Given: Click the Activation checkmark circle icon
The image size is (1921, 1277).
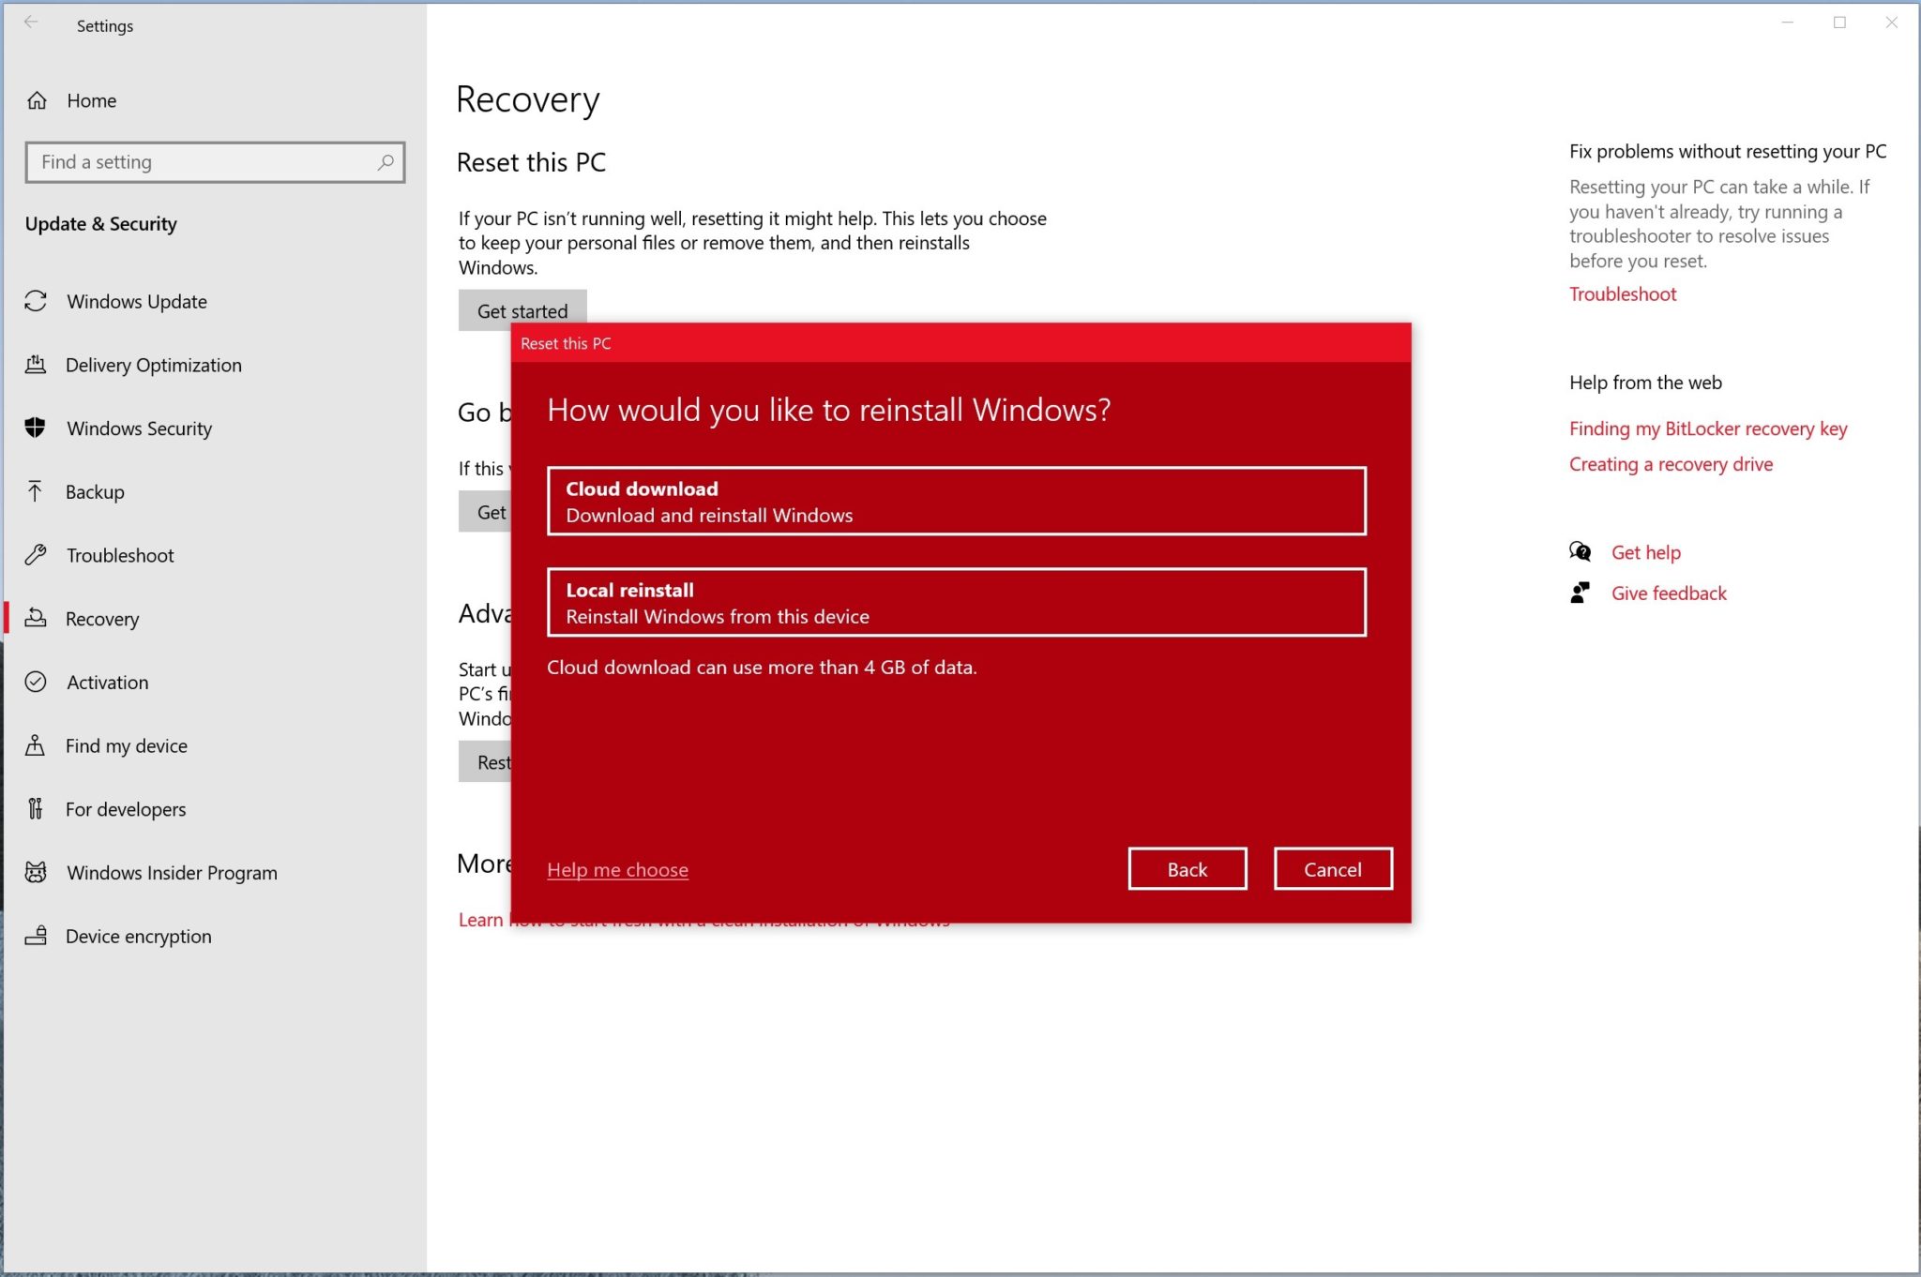Looking at the screenshot, I should tap(36, 682).
